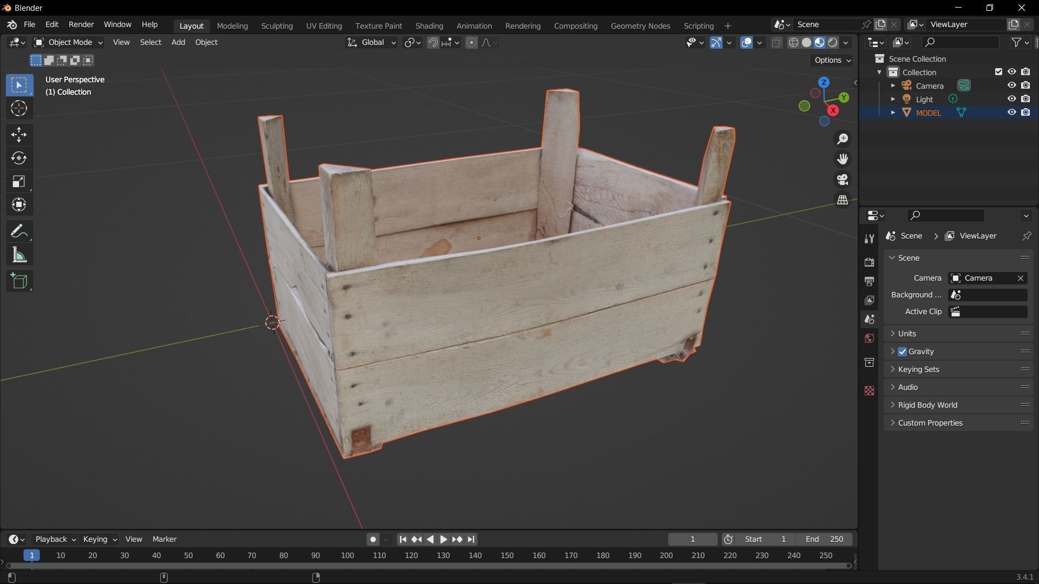This screenshot has width=1039, height=584.
Task: Select the Move tool
Action: 19,135
